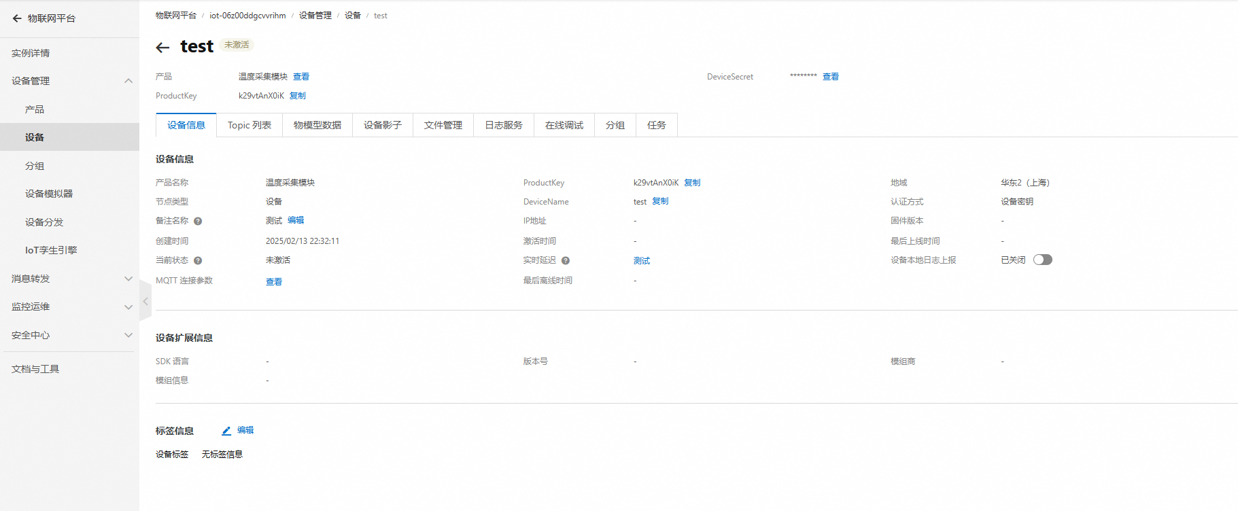The width and height of the screenshot is (1238, 511).
Task: Collapse the sidebar using the handle arrow
Action: [145, 301]
